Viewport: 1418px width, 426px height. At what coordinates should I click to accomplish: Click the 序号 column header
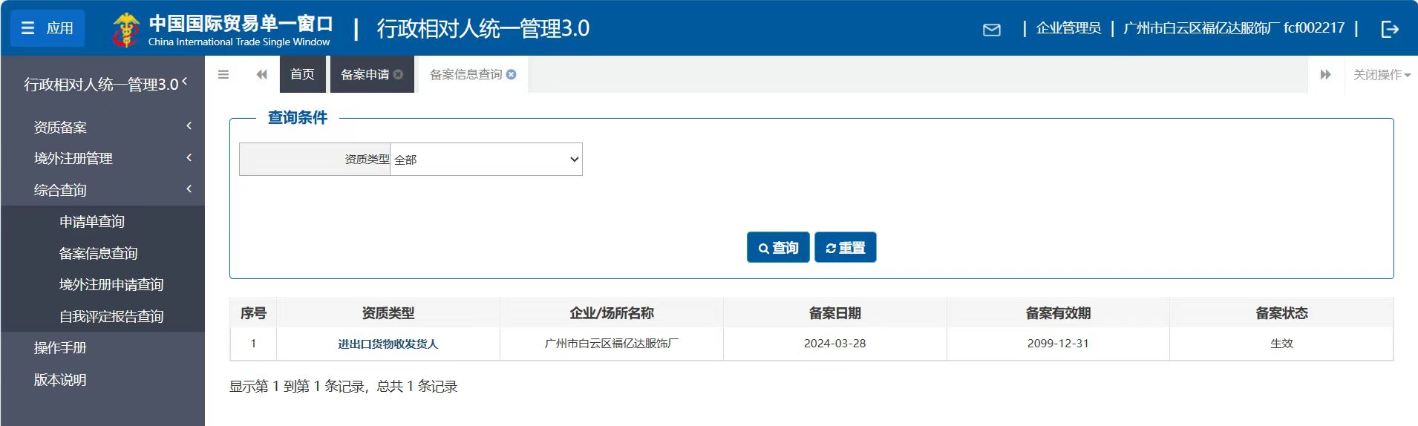tap(253, 313)
